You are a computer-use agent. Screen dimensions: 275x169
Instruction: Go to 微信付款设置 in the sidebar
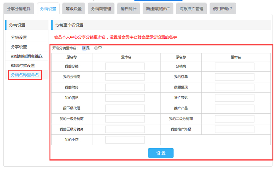[23, 66]
